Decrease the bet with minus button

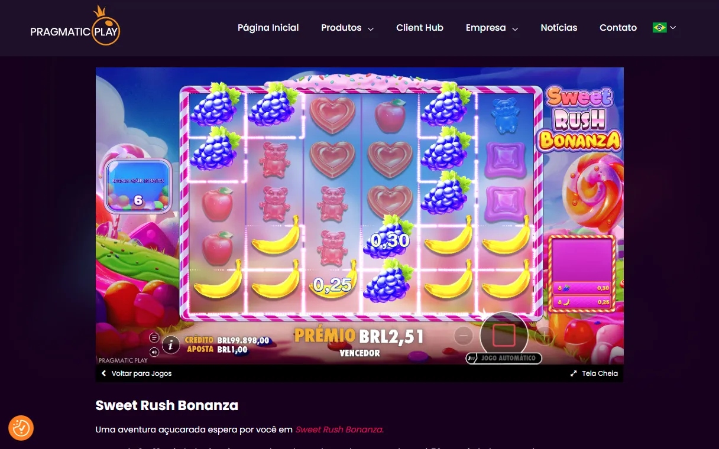(x=464, y=336)
